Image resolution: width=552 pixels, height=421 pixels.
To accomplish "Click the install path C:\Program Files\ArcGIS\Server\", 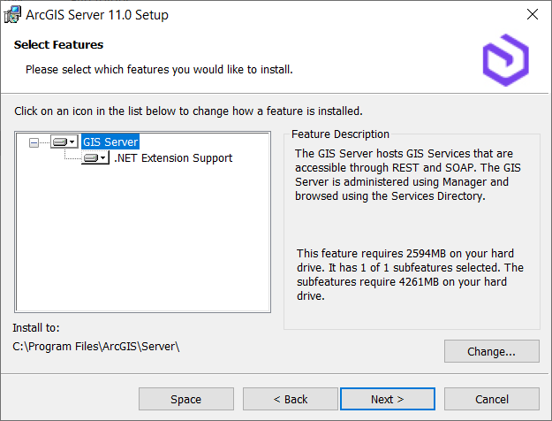I will click(x=96, y=346).
